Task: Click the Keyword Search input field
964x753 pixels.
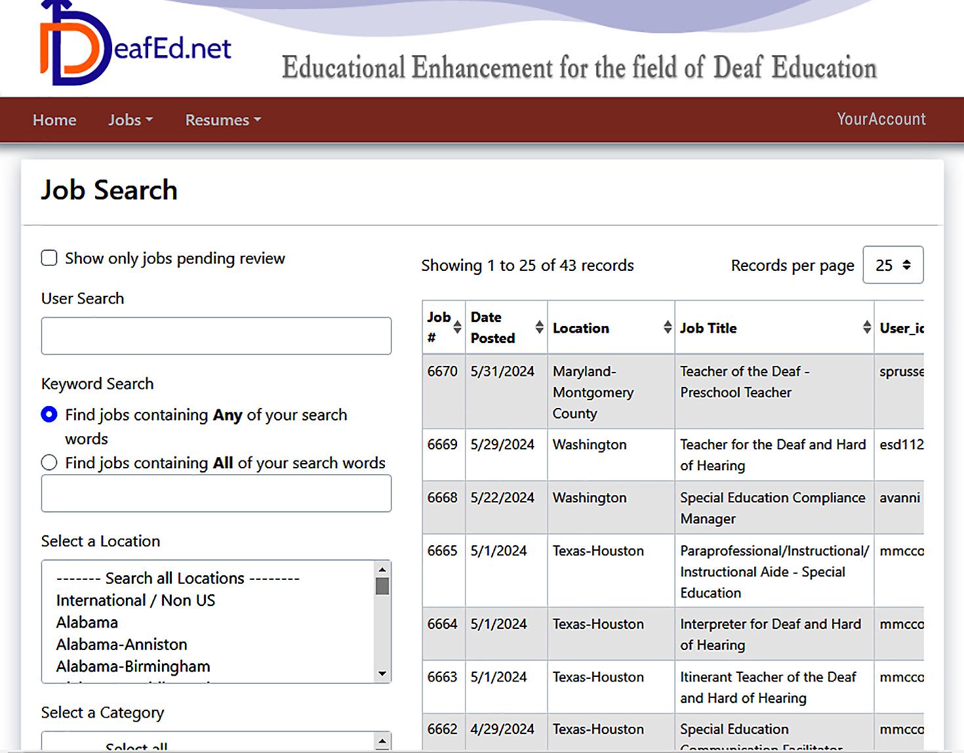Action: click(216, 493)
